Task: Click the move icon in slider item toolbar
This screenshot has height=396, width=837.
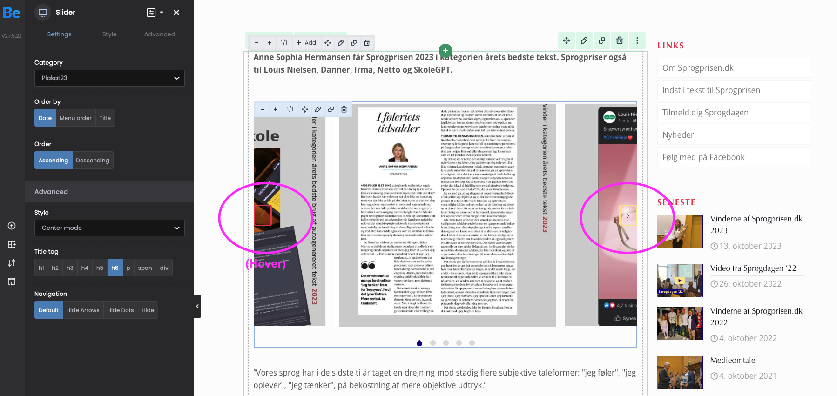Action: tap(305, 109)
